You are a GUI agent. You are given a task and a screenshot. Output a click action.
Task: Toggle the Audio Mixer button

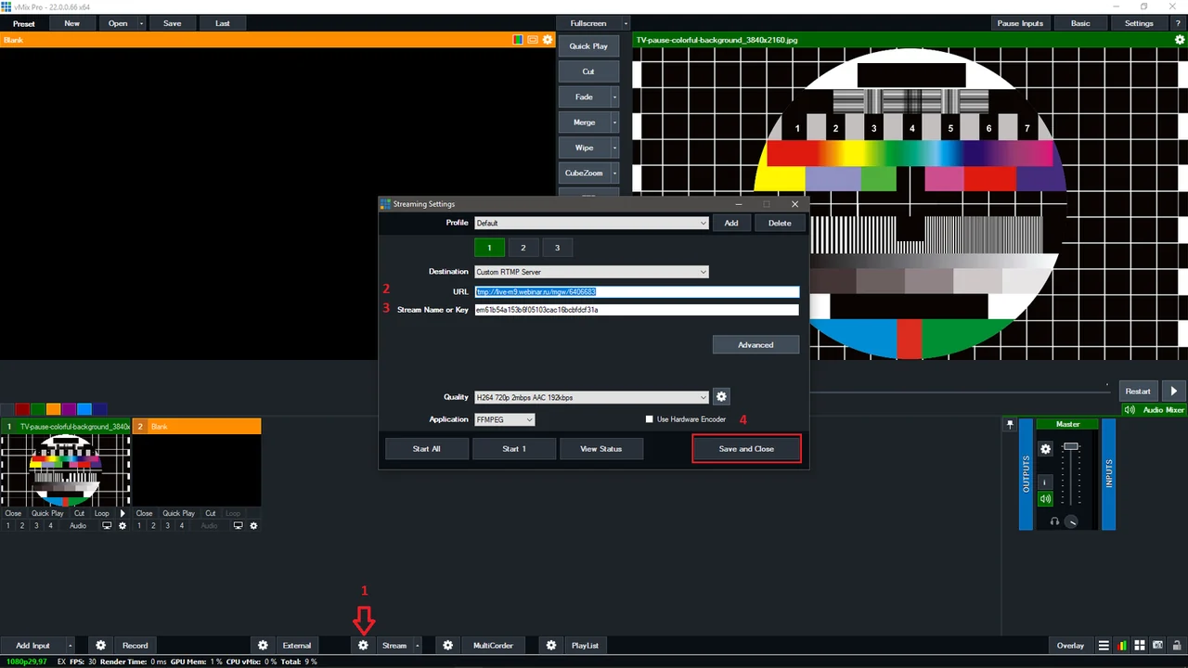(x=1156, y=410)
